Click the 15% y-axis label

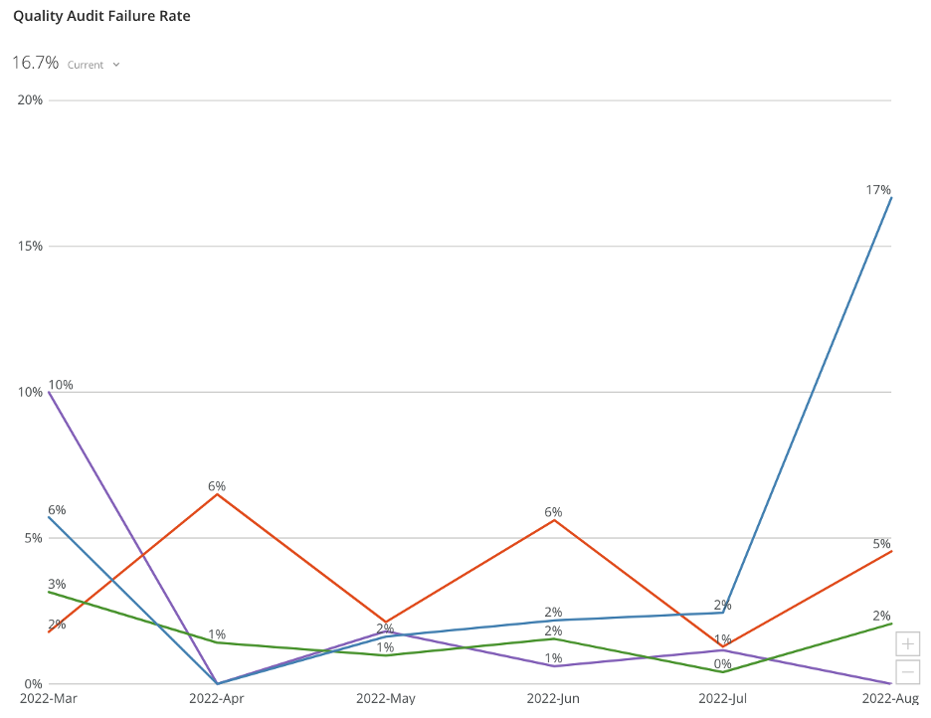pos(31,246)
